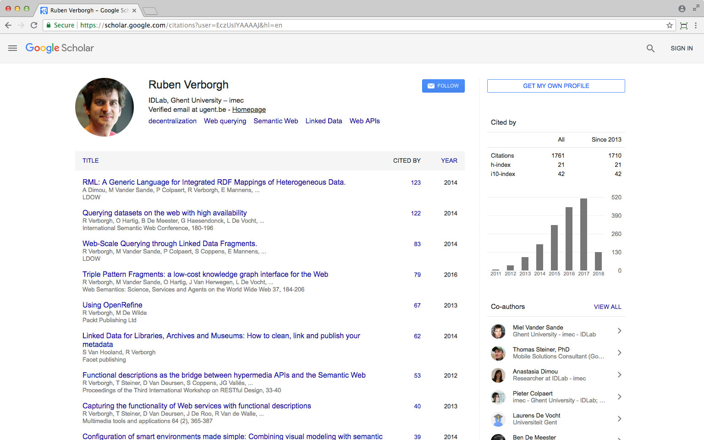The height and width of the screenshot is (440, 704).
Task: Expand Laurens De Vocht co-author chevron
Action: tap(619, 419)
